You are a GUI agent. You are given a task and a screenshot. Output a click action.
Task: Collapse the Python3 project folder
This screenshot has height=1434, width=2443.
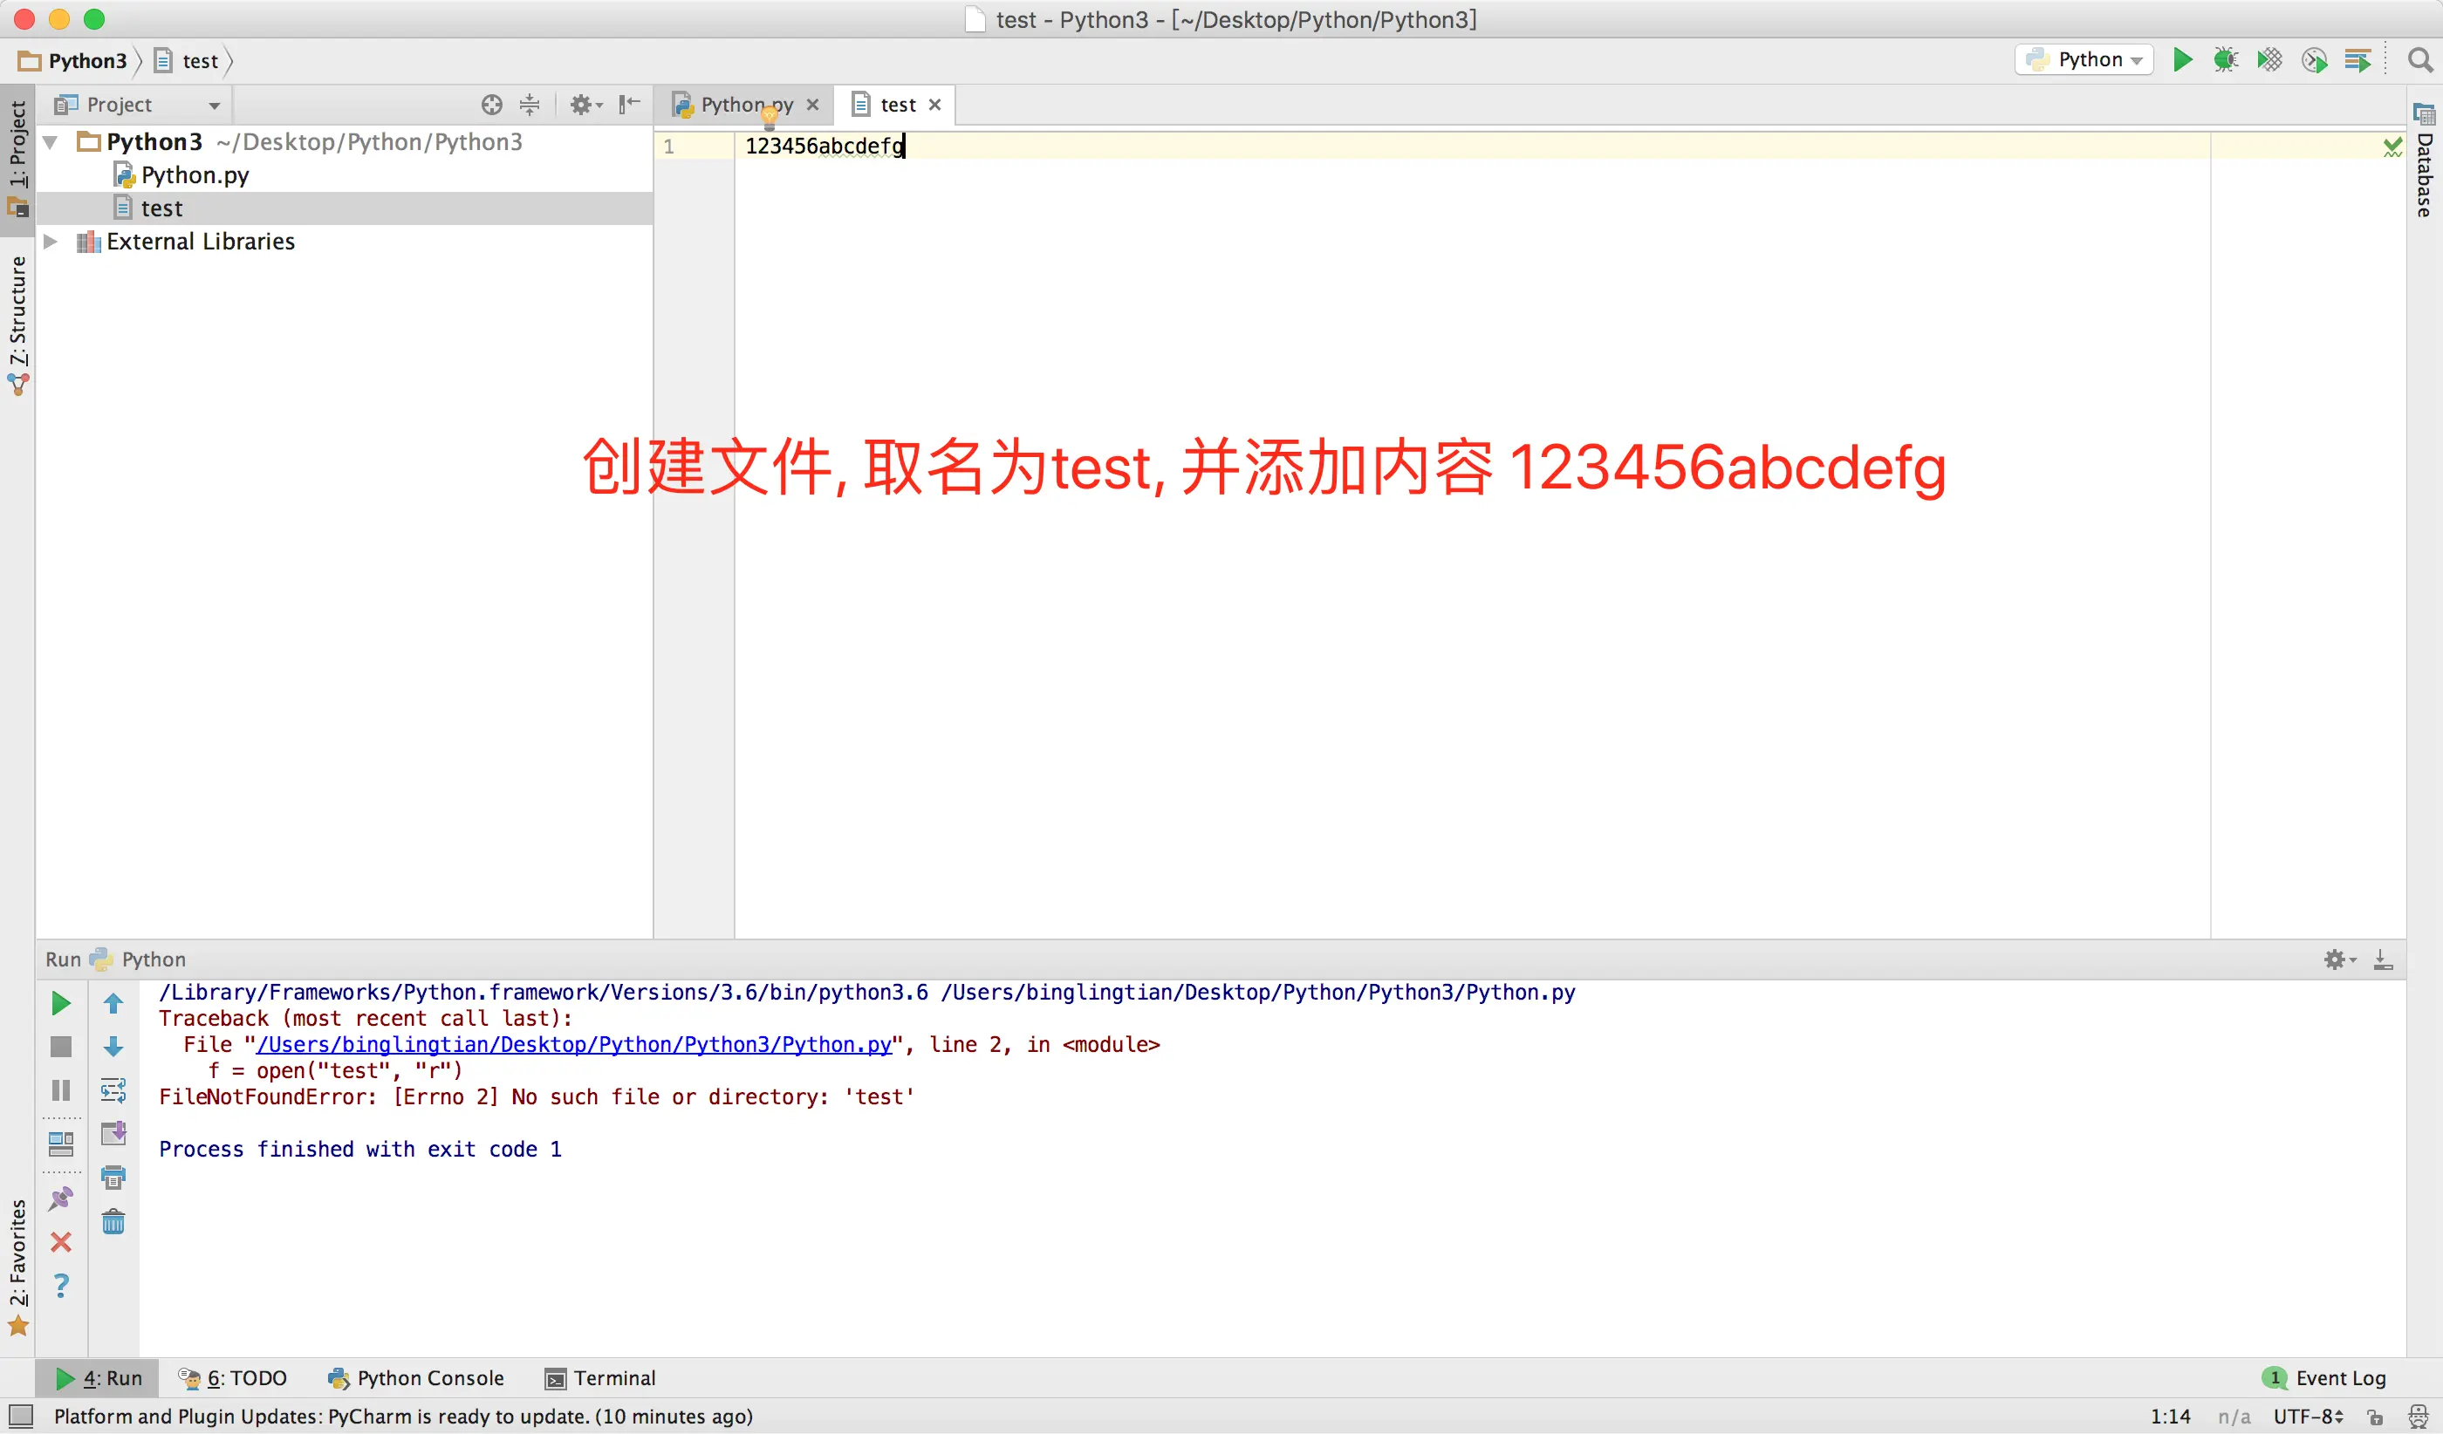click(x=51, y=142)
